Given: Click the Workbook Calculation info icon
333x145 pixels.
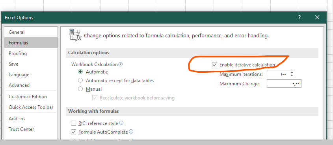Looking at the screenshot, I should [x=121, y=64].
